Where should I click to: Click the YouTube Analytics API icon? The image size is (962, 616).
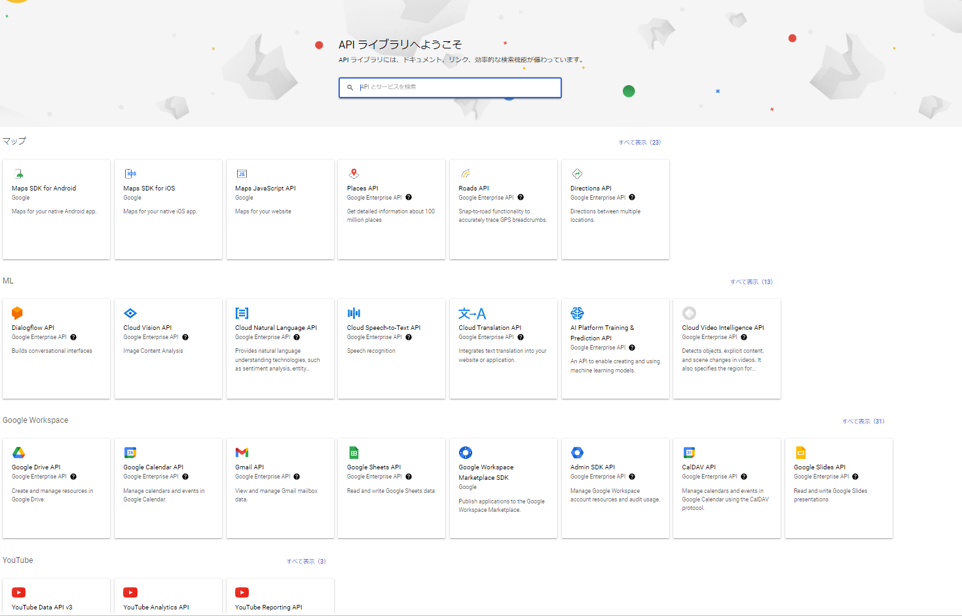click(130, 592)
